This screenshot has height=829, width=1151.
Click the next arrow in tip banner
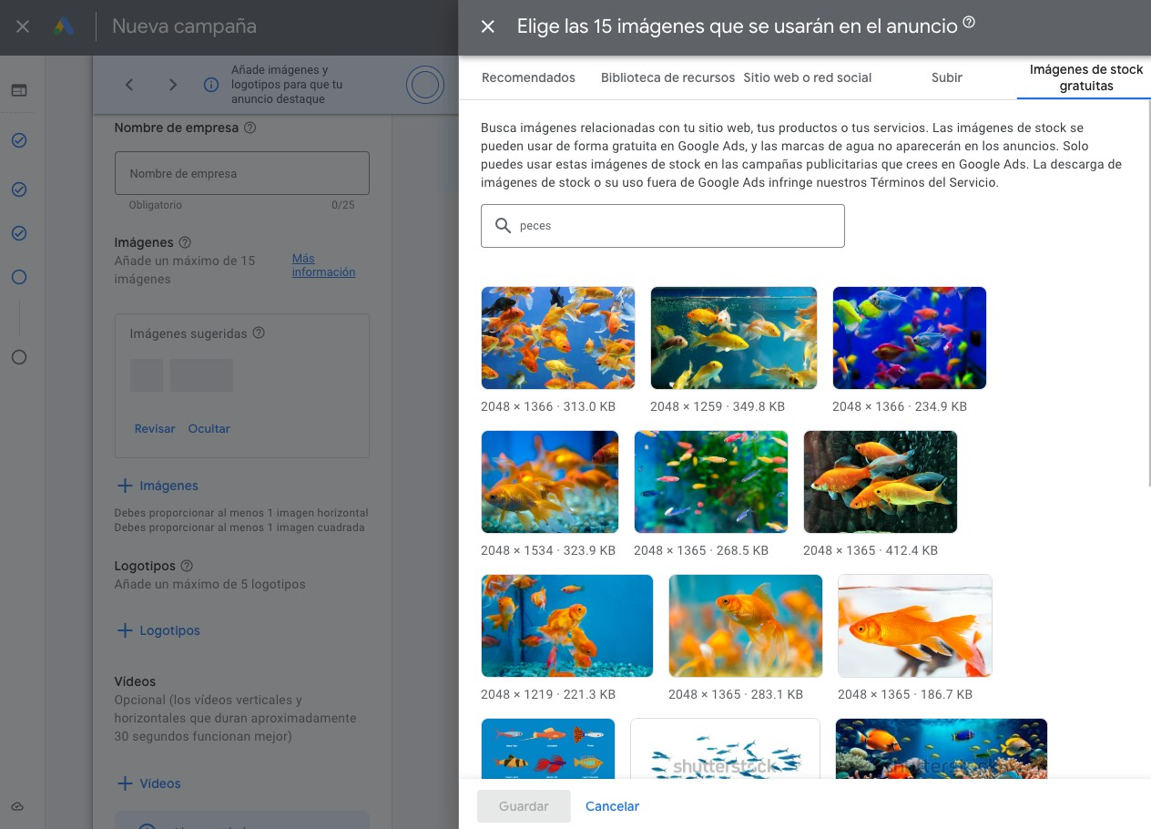pyautogui.click(x=173, y=85)
